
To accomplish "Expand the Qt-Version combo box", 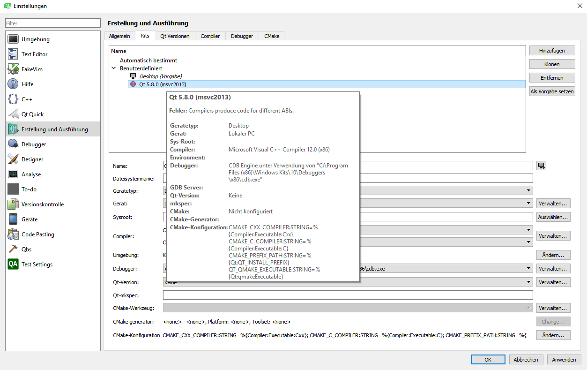I will point(528,282).
